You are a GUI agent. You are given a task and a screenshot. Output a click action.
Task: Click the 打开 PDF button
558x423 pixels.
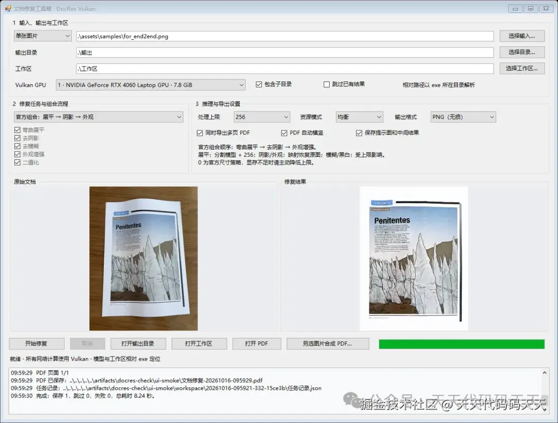[257, 344]
